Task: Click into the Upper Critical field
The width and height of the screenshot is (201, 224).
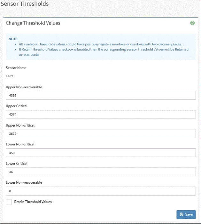Action: [x=101, y=114]
